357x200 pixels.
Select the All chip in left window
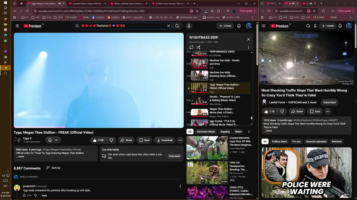(x=190, y=132)
